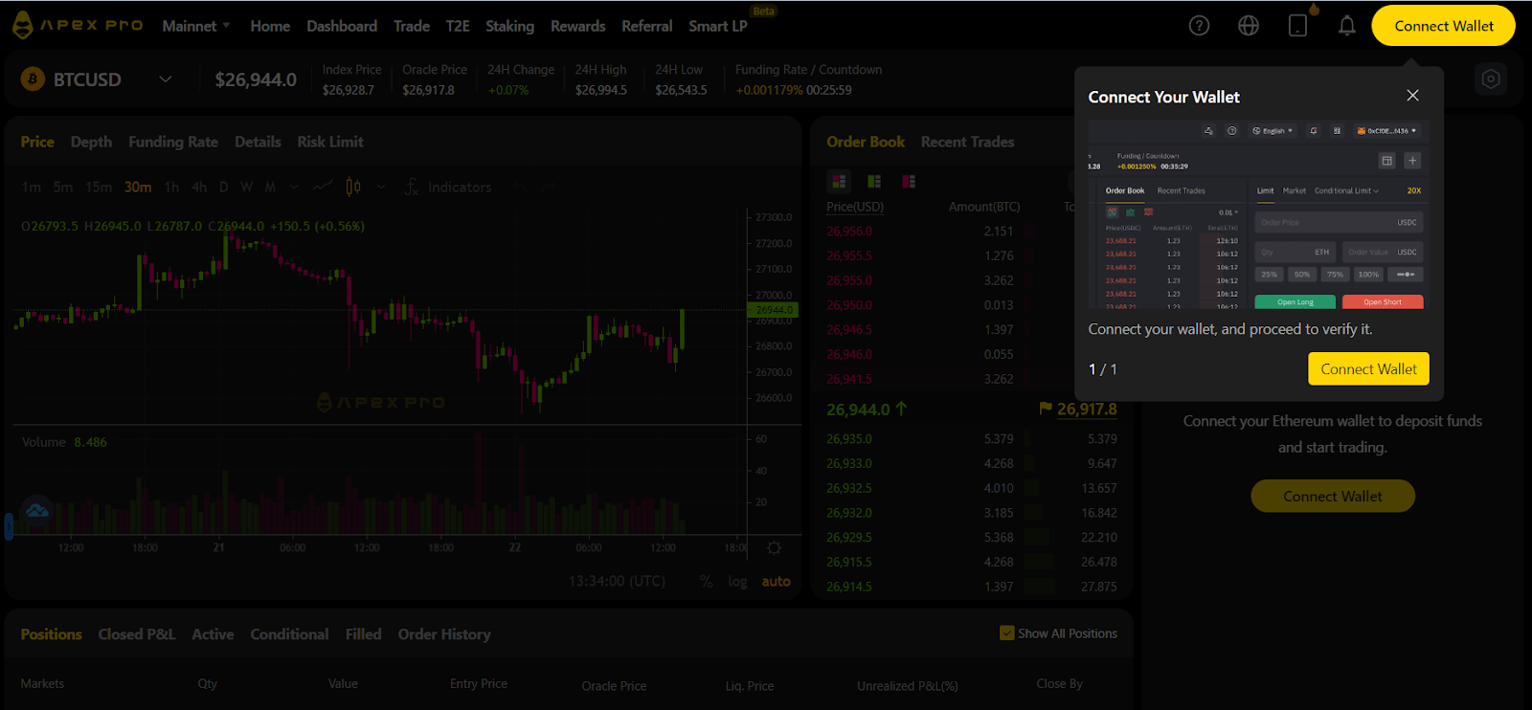The height and width of the screenshot is (710, 1532).
Task: Select the 4h chart interval
Action: (x=198, y=187)
